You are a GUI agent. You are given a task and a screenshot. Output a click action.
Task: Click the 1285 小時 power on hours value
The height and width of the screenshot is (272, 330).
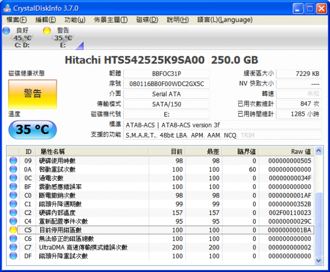coord(299,114)
